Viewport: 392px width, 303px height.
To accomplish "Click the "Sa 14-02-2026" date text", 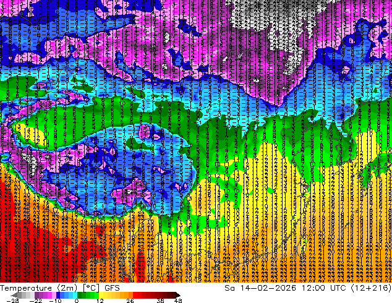I will [260, 288].
